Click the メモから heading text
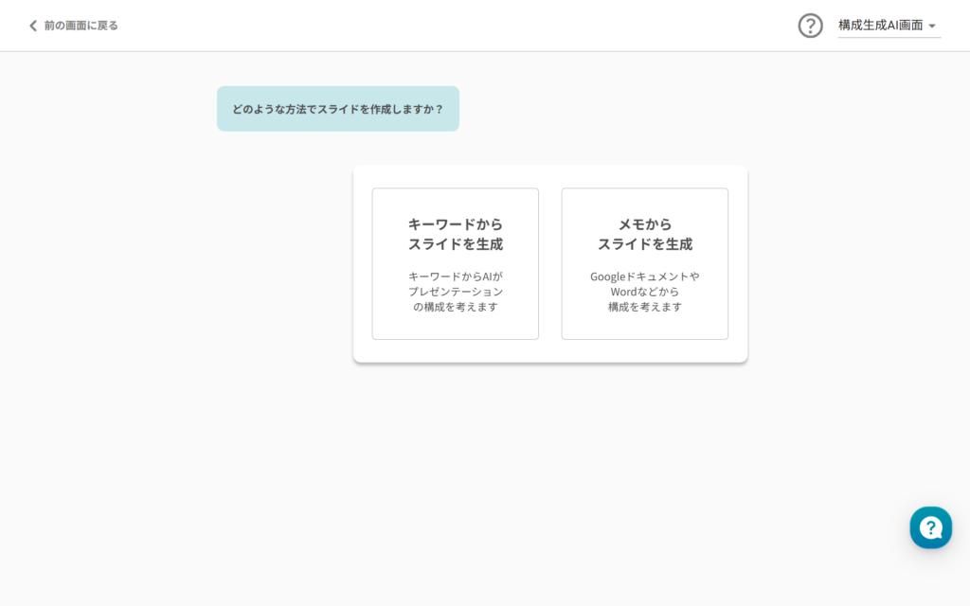The image size is (970, 606). (644, 224)
